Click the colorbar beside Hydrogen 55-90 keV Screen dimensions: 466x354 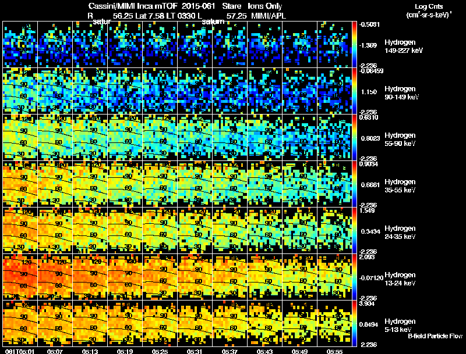(354, 138)
